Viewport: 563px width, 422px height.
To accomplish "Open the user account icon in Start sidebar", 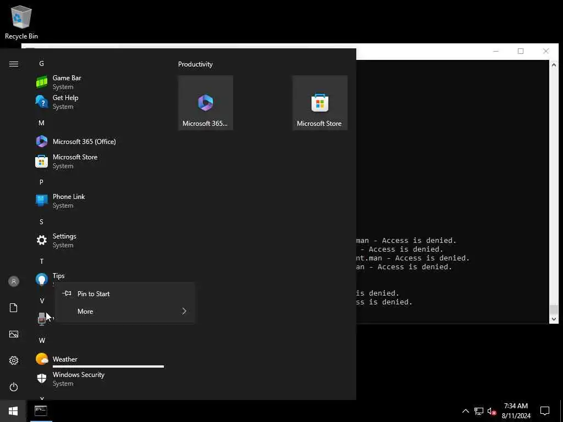I will 14,281.
